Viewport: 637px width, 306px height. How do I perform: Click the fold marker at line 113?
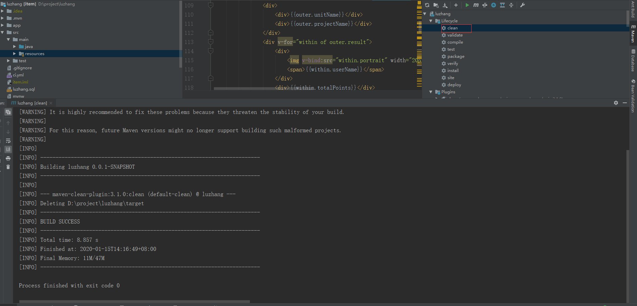pos(211,42)
